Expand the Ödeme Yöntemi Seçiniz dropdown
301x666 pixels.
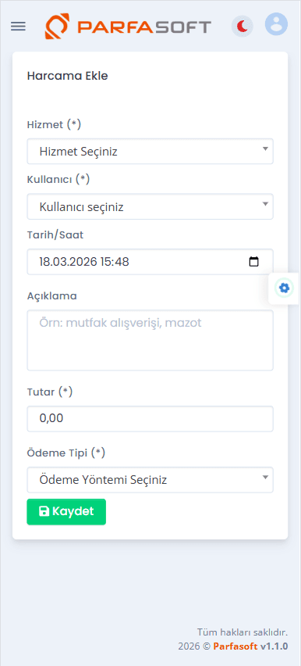pos(150,480)
